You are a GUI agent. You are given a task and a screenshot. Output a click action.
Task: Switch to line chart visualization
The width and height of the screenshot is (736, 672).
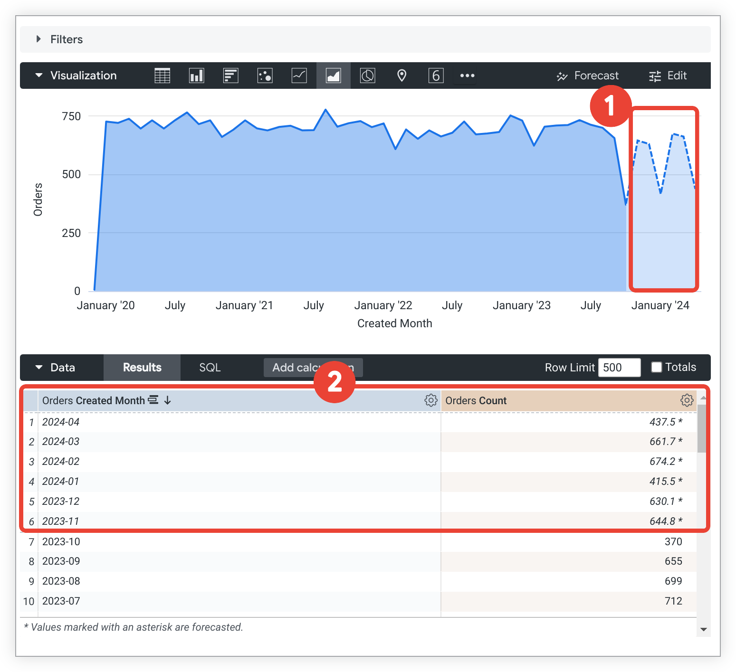tap(299, 76)
